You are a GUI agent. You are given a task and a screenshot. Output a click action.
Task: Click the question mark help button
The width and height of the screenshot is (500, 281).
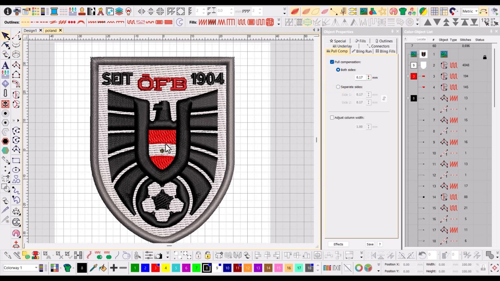pyautogui.click(x=380, y=244)
